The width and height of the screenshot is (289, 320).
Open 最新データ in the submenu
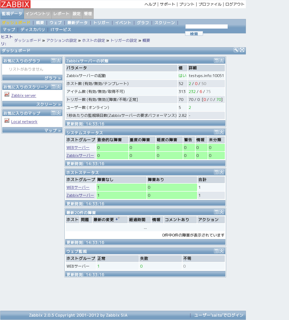[77, 23]
